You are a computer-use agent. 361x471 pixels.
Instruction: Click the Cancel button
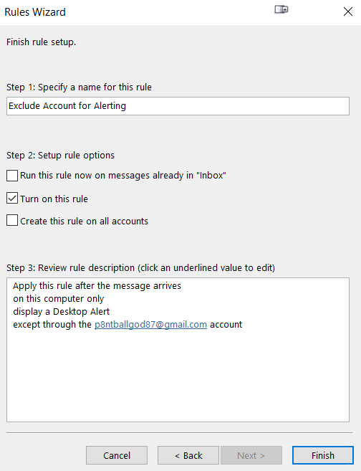tap(117, 455)
